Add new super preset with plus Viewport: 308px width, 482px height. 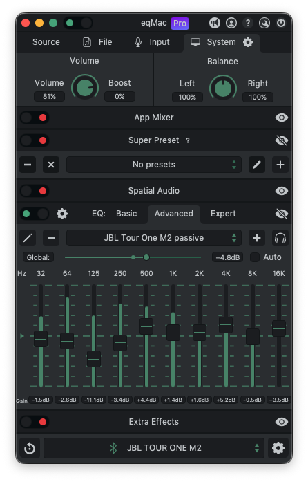[280, 165]
